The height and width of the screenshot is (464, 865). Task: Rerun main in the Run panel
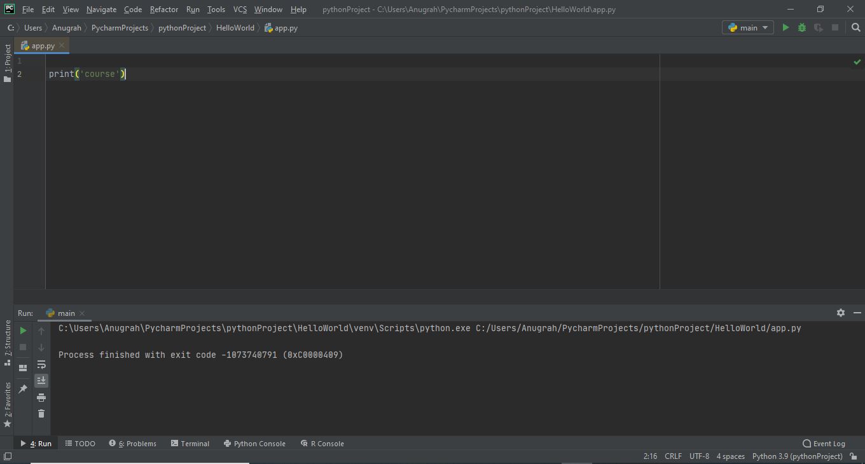point(23,331)
